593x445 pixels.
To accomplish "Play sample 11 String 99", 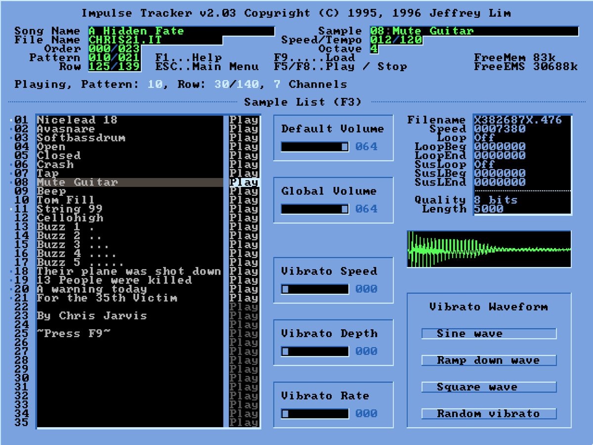I will (x=244, y=209).
